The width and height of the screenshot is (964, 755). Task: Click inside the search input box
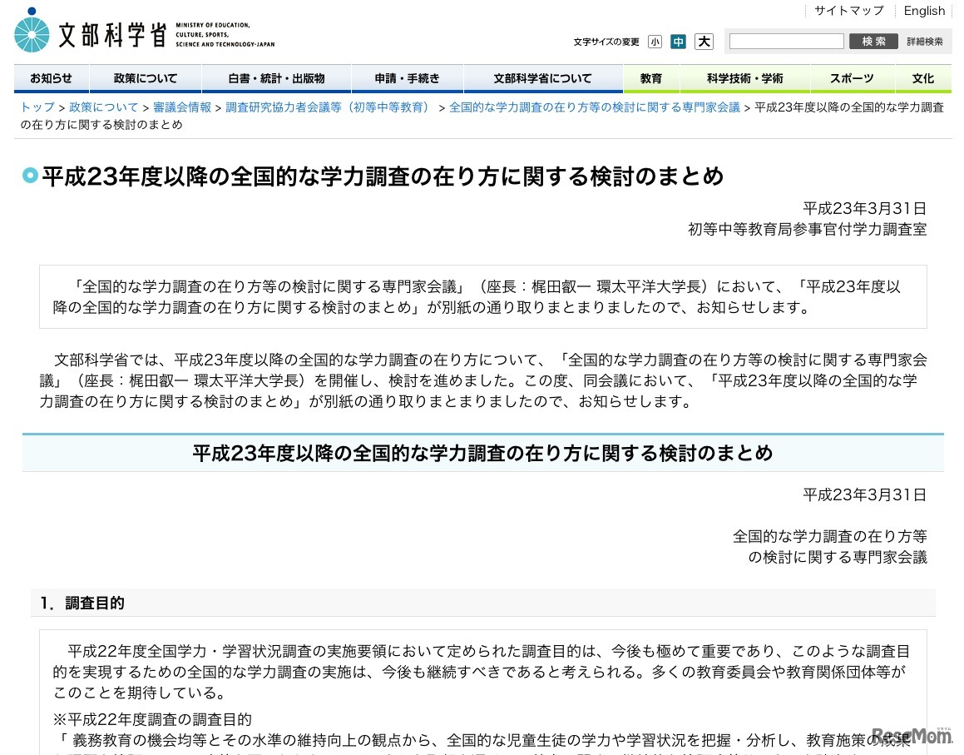pos(785,41)
